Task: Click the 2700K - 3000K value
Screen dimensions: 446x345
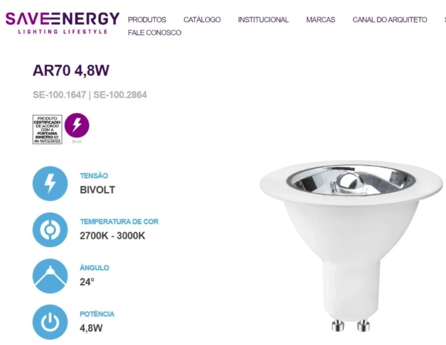Action: tap(112, 236)
